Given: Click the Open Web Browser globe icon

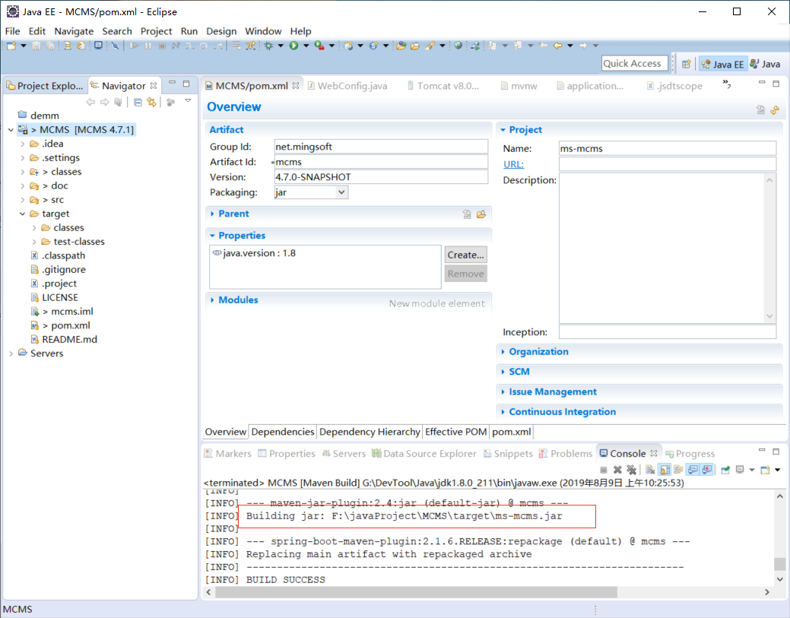Looking at the screenshot, I should (x=458, y=46).
